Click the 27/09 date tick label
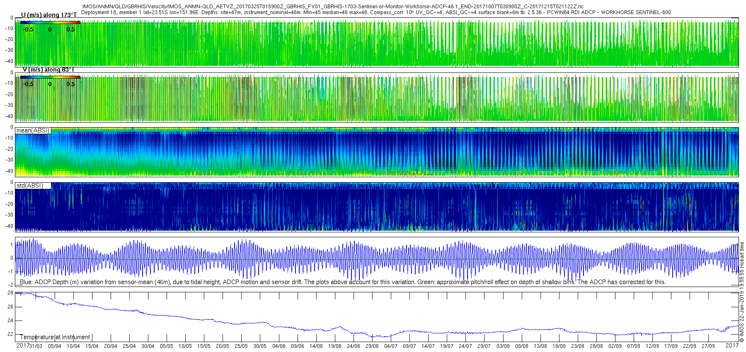 click(708, 346)
